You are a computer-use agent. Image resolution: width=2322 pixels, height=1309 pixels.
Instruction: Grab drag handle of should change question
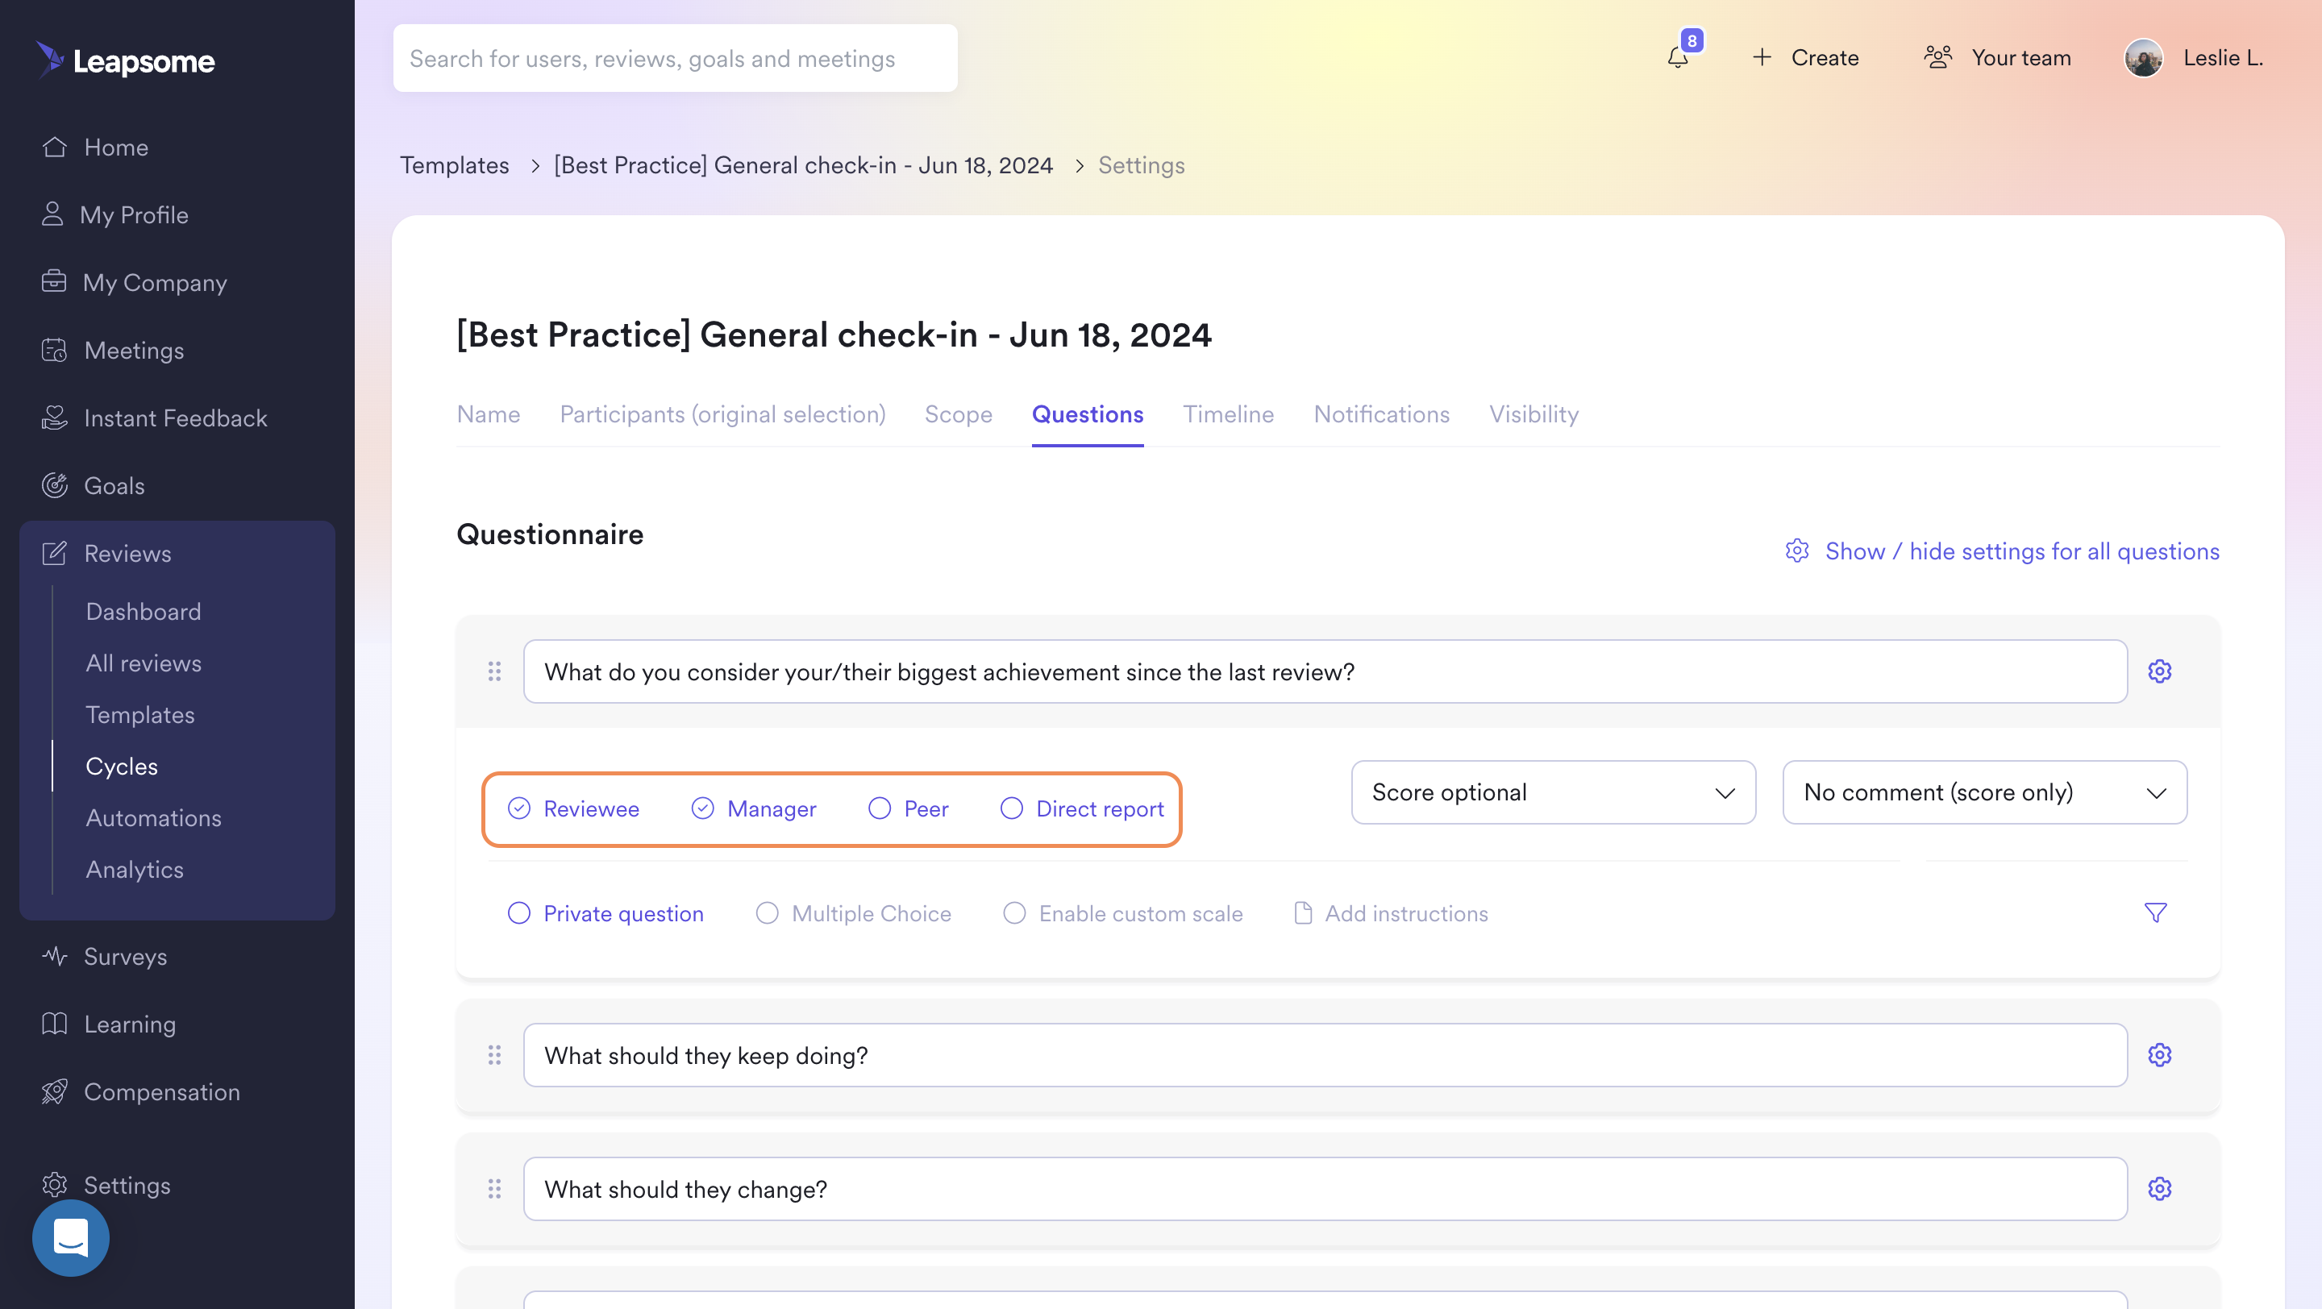coord(494,1188)
